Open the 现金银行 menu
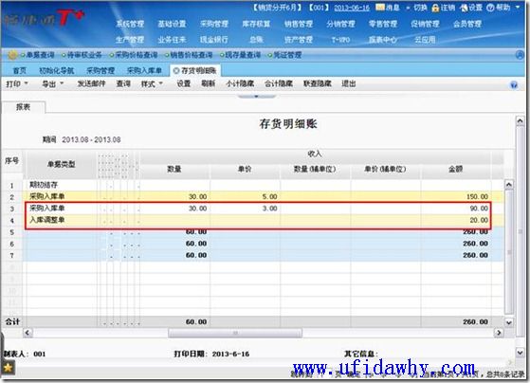The image size is (530, 383). [x=214, y=40]
